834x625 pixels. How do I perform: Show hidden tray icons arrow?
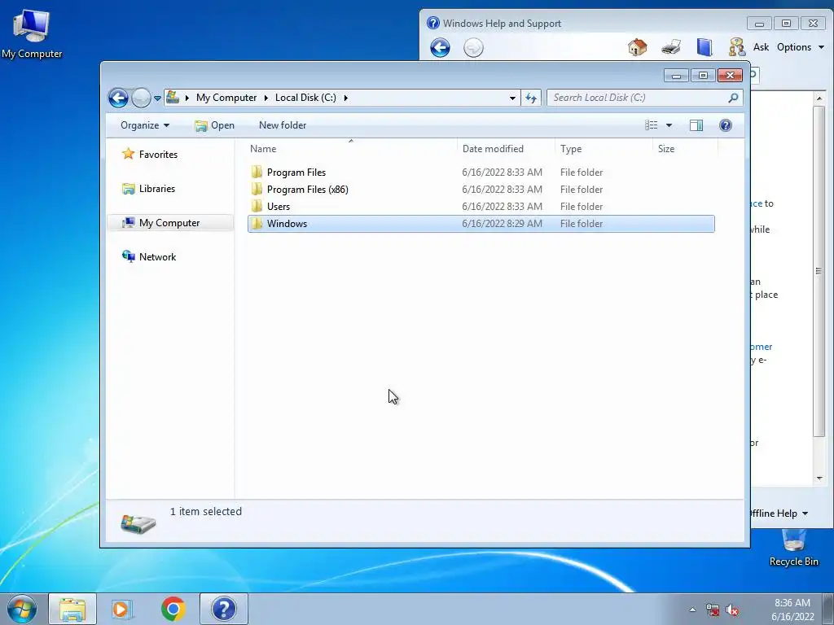tap(692, 610)
